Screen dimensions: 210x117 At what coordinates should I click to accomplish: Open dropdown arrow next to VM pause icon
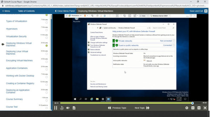coord(88,16)
